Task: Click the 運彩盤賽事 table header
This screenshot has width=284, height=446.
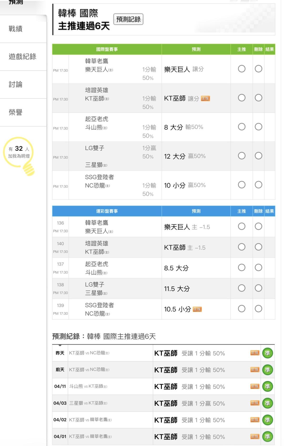Action: click(x=107, y=211)
